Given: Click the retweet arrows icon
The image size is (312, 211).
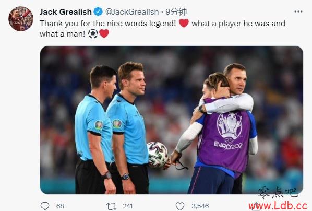Looking at the screenshot, I should [x=112, y=206].
